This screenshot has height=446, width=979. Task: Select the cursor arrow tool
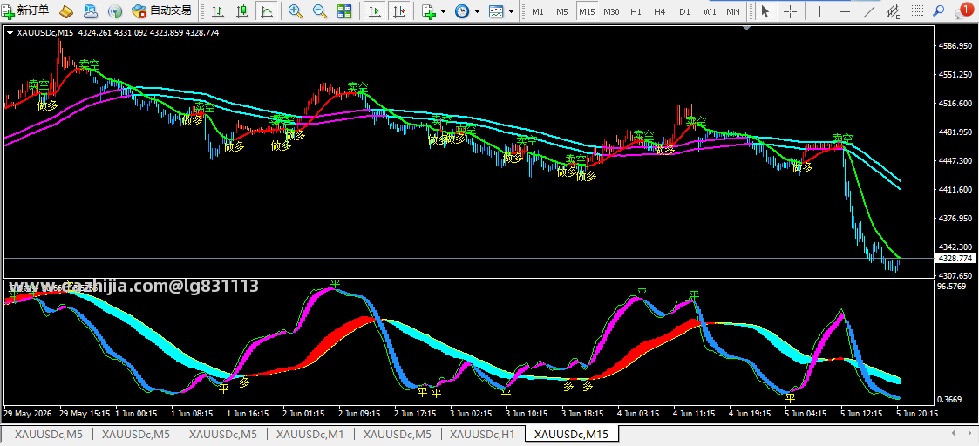pos(765,10)
